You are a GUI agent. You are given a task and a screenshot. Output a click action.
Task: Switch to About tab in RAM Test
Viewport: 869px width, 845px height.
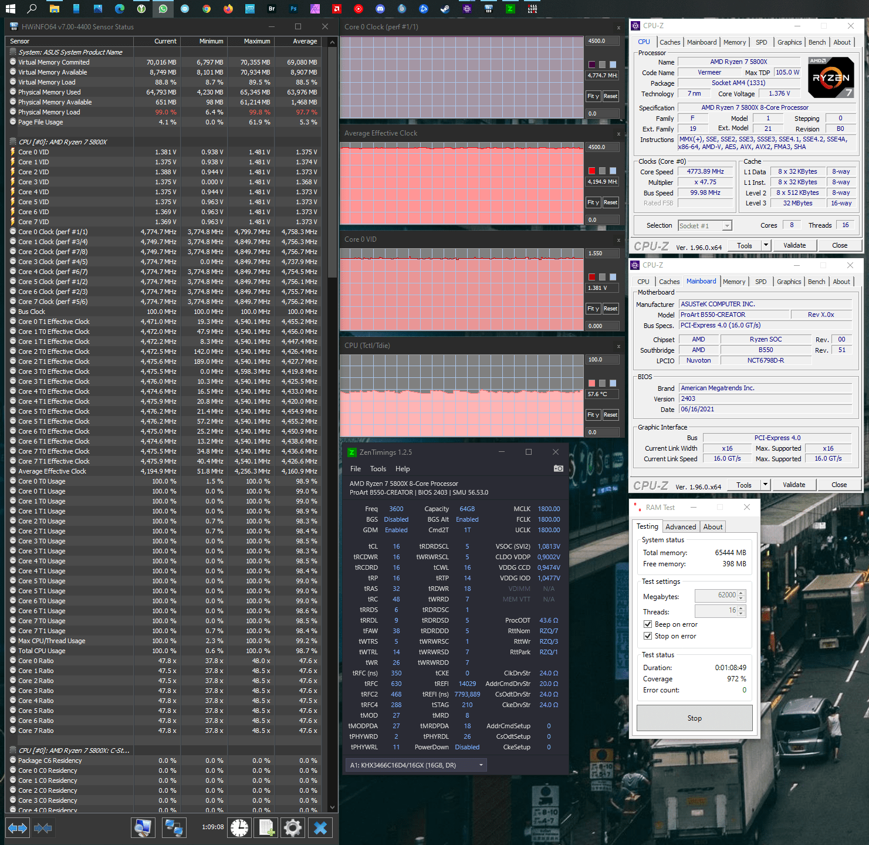coord(713,527)
